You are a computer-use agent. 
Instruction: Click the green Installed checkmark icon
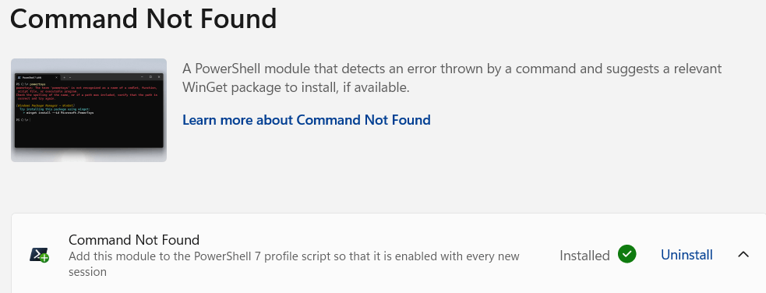[x=627, y=254]
